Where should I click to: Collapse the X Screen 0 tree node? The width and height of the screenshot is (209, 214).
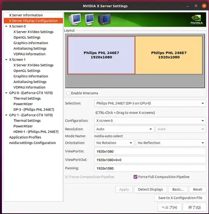[6, 26]
